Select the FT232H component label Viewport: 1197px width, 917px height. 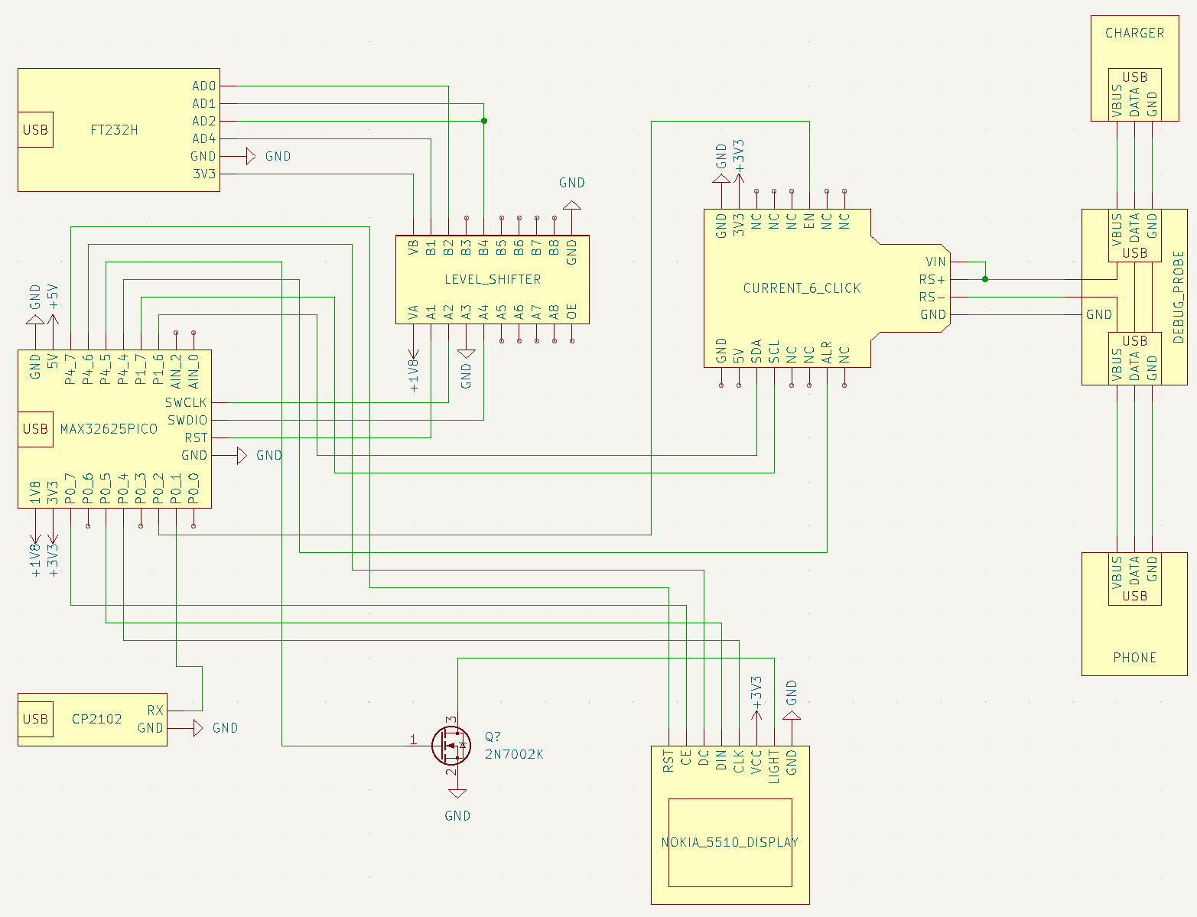pos(114,130)
